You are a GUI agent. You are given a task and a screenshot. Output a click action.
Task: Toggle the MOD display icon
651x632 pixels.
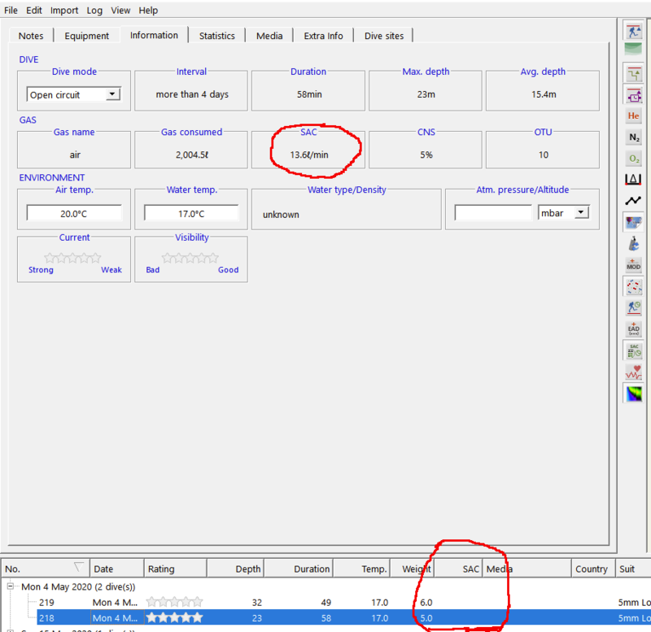click(x=633, y=264)
